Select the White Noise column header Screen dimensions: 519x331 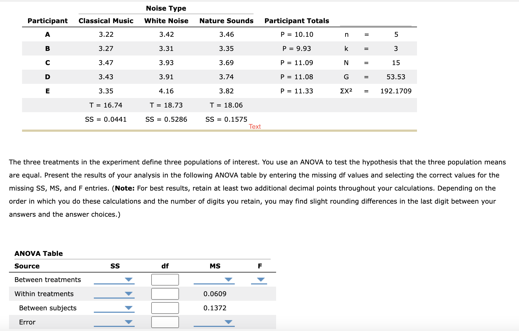tap(166, 21)
